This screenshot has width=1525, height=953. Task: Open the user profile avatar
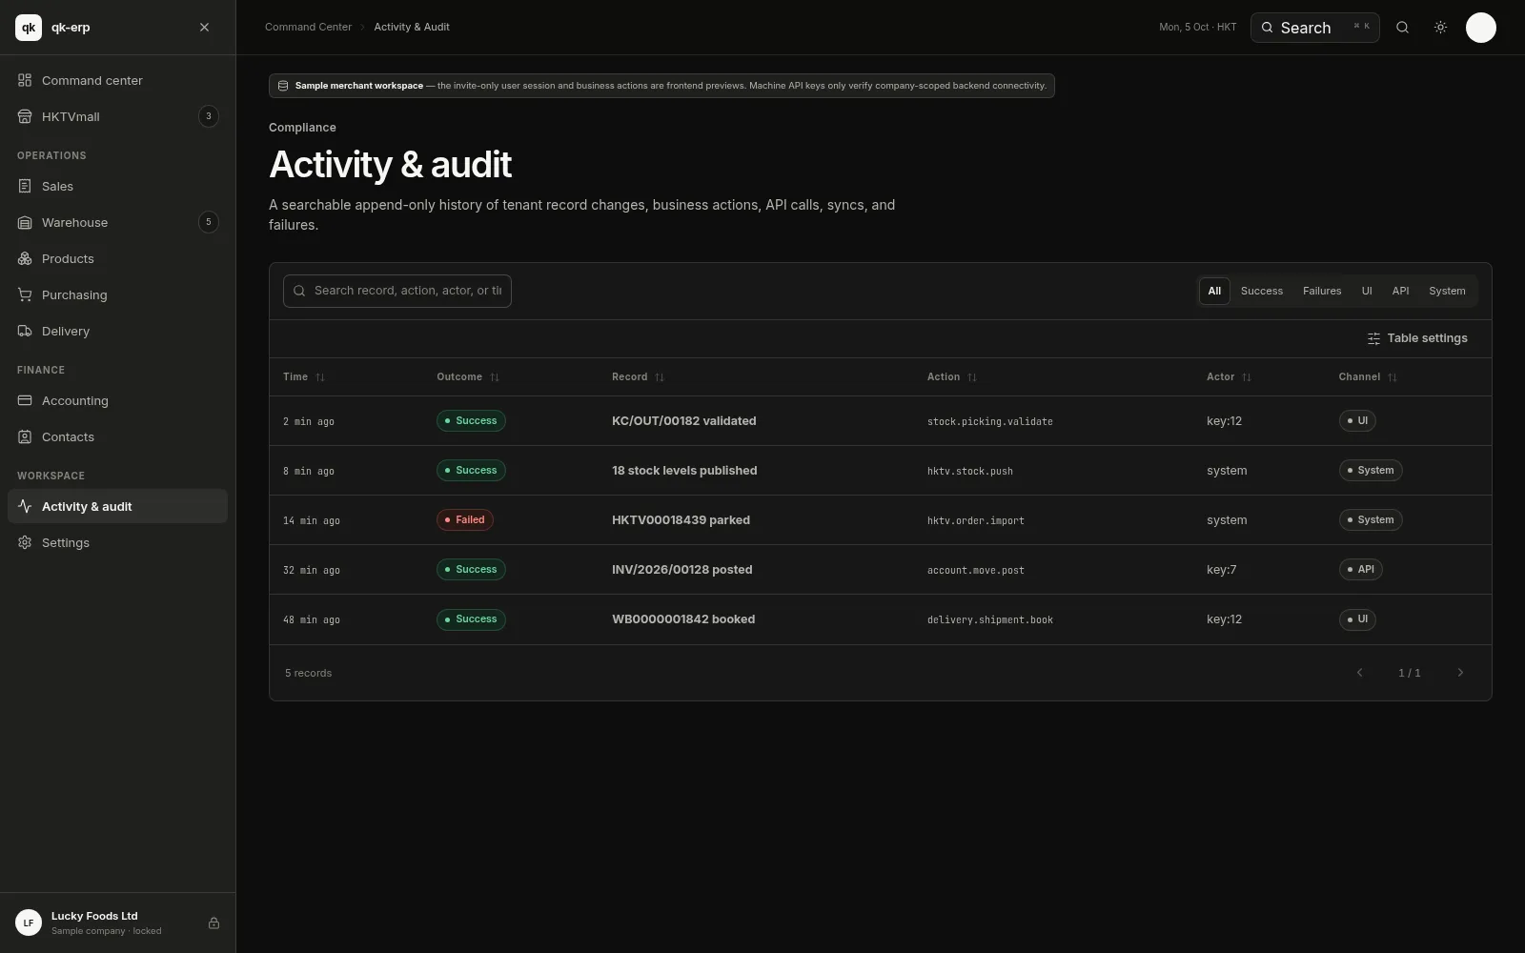coord(1480,28)
